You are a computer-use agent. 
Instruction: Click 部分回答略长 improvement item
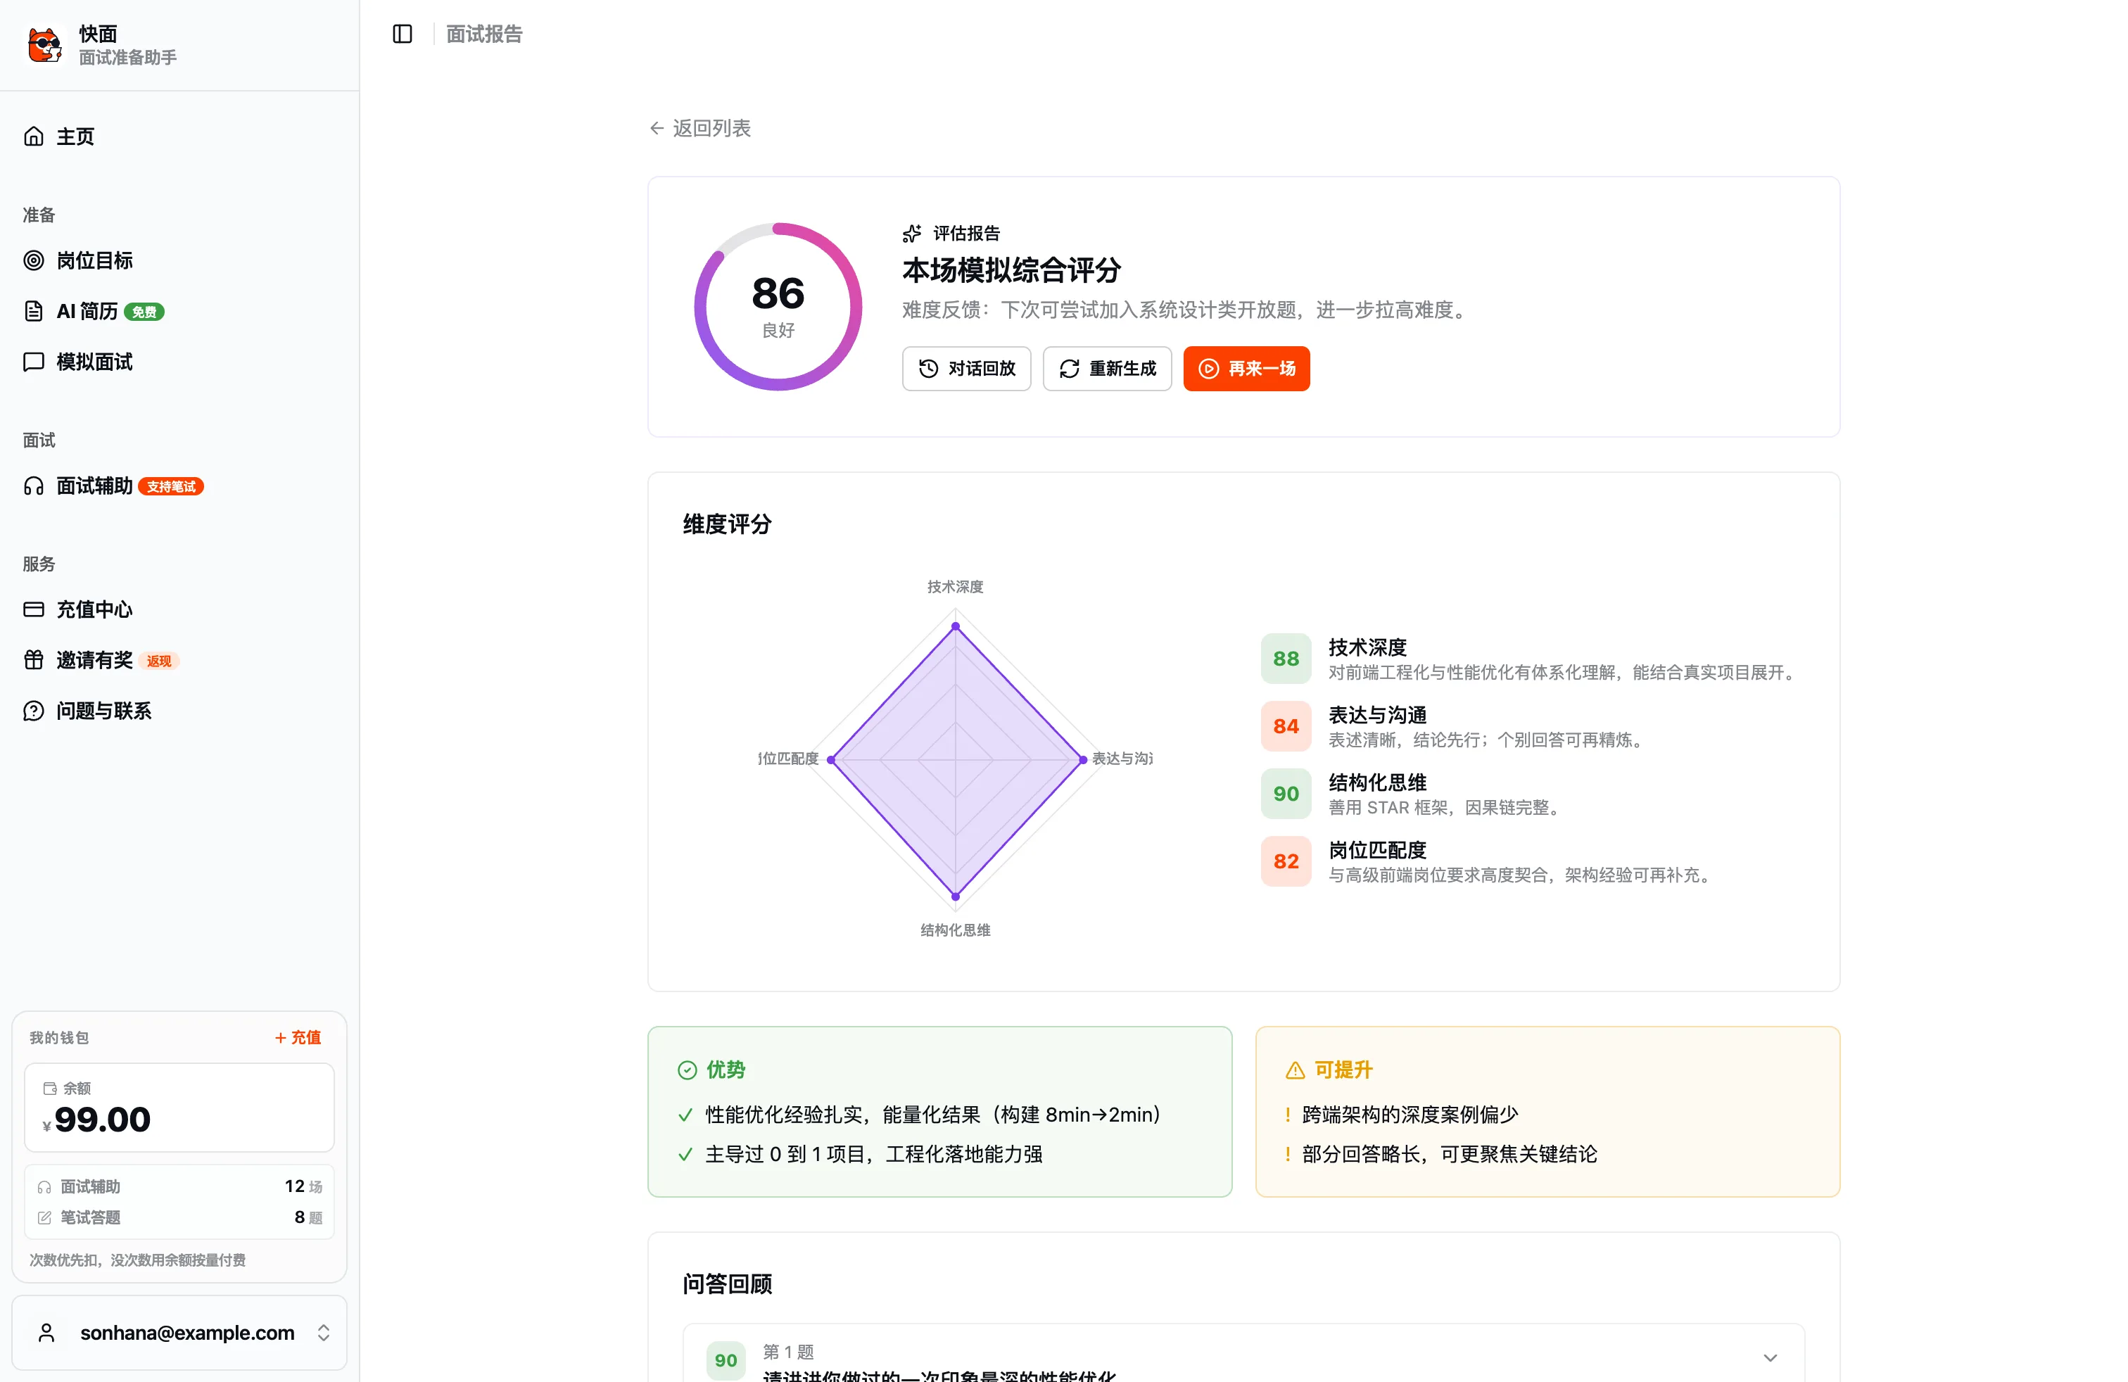(1448, 1154)
